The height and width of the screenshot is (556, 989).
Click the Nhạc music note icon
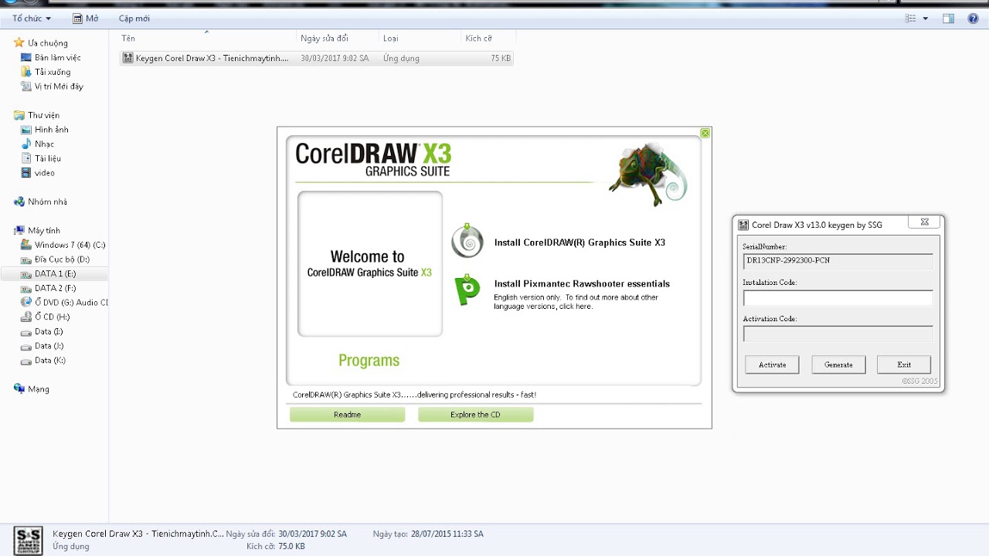tap(26, 144)
